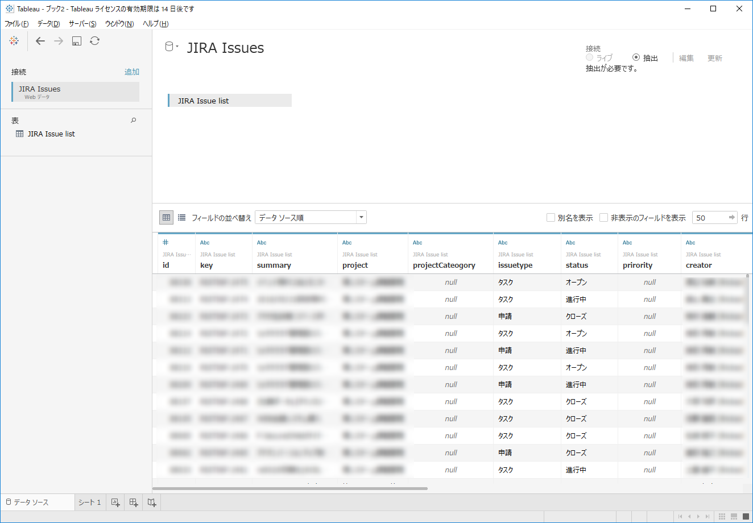The image size is (753, 523).
Task: Click the issuetype column header name
Action: tap(515, 265)
